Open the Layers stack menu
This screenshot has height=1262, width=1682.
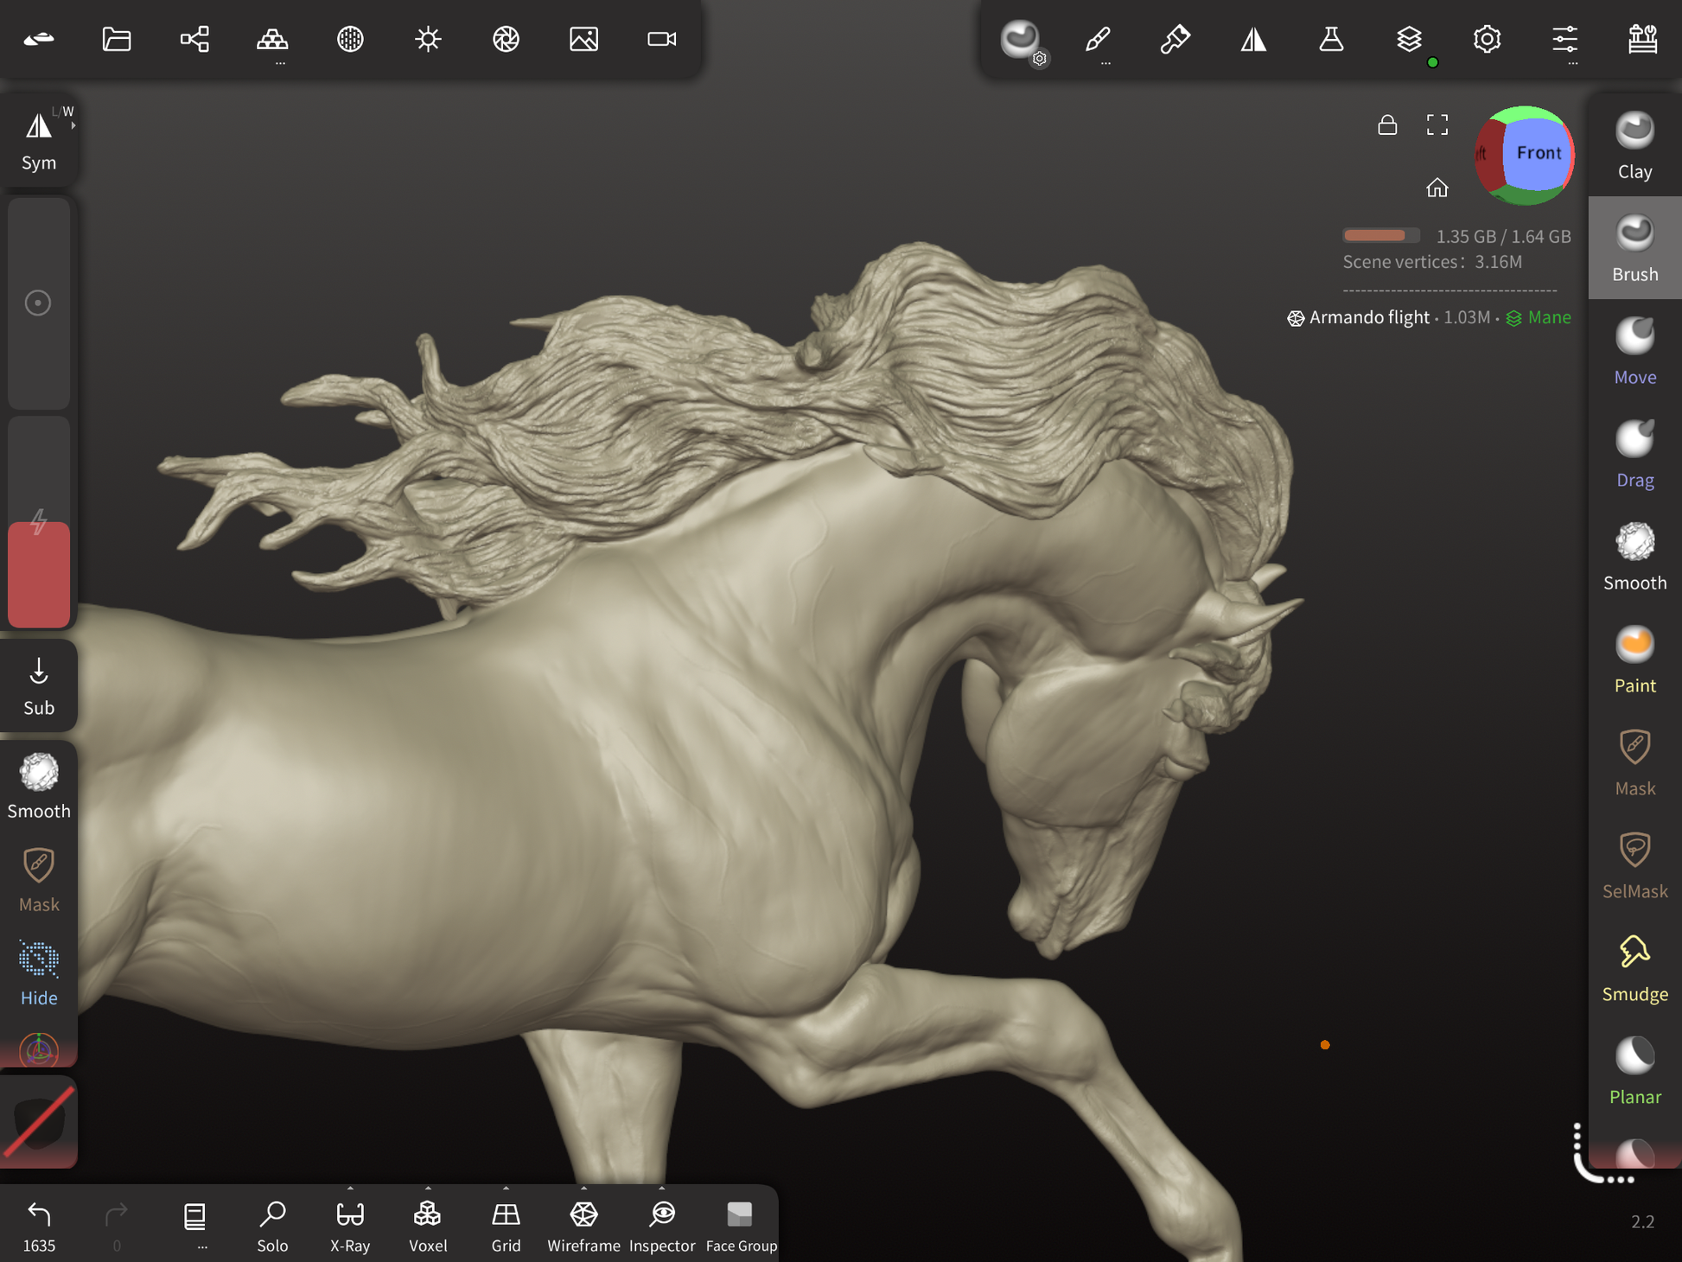click(1409, 39)
